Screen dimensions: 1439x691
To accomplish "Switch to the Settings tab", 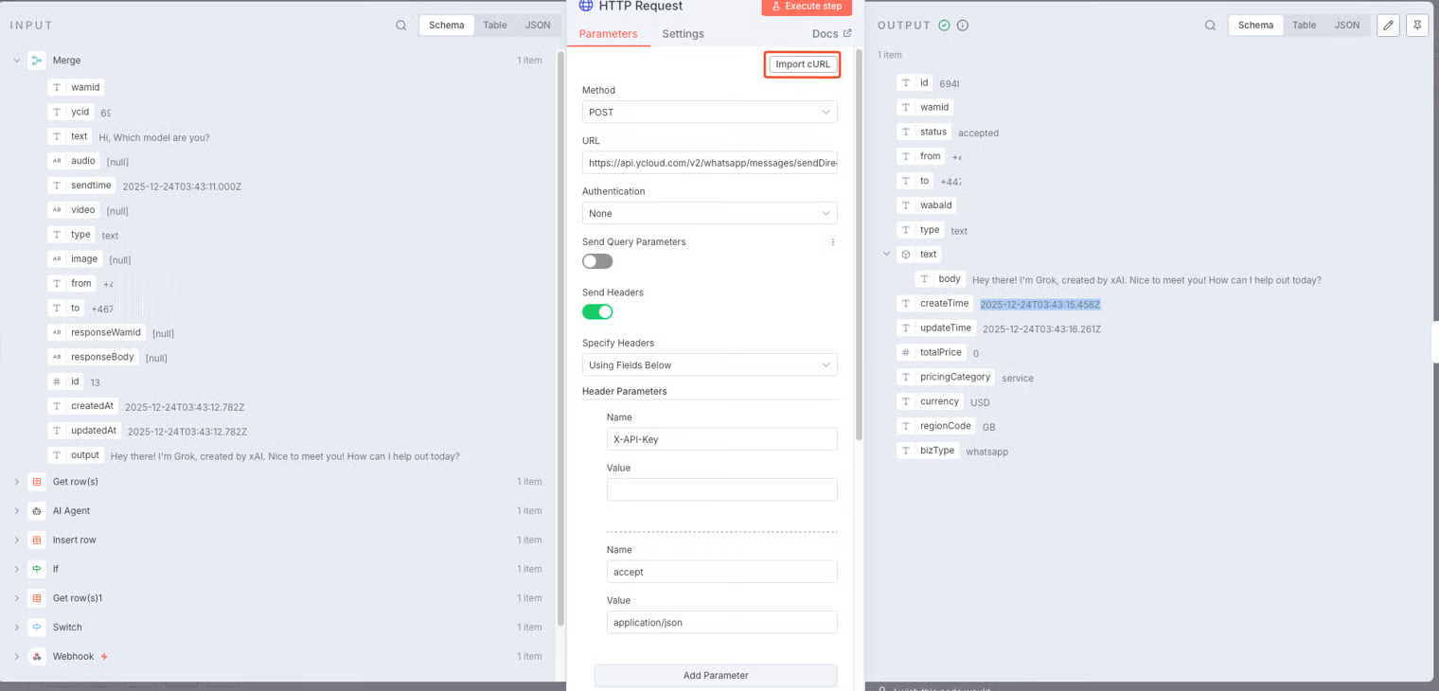I will point(683,34).
